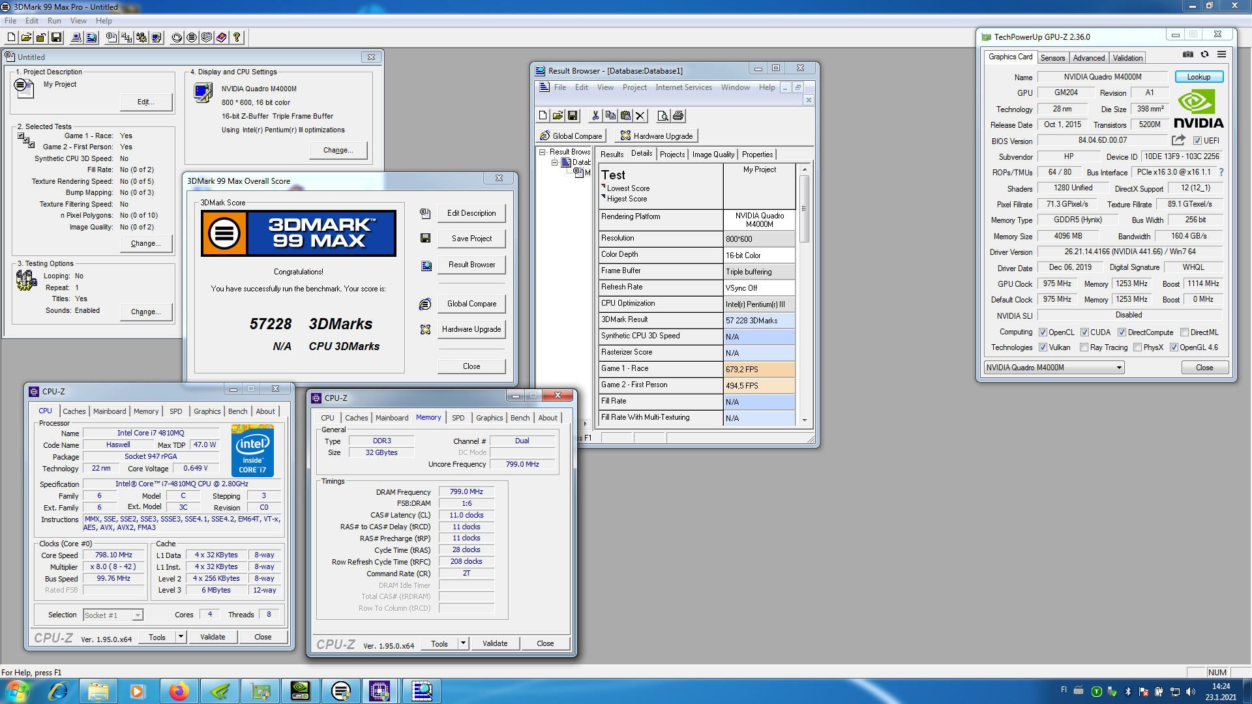Toggle the DirectML checkbox in GPU-Z
The height and width of the screenshot is (704, 1252).
pyautogui.click(x=1184, y=332)
